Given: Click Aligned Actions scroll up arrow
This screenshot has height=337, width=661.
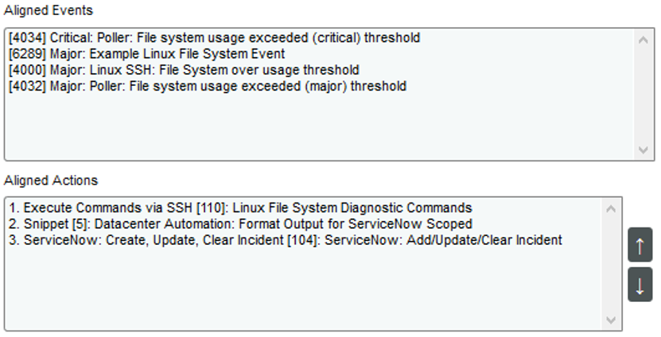Looking at the screenshot, I should point(610,209).
